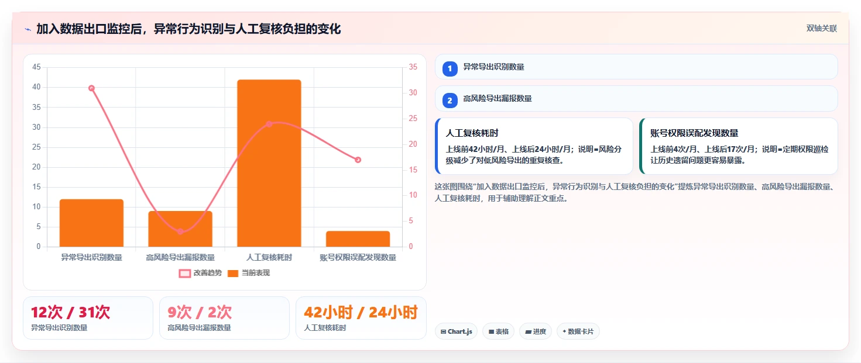The height and width of the screenshot is (363, 861).
Task: Click description starting 上线前42小时/月
Action: coord(533,154)
